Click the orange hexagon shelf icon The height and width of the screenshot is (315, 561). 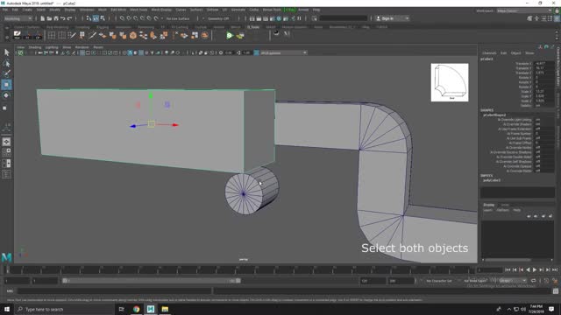133,35
